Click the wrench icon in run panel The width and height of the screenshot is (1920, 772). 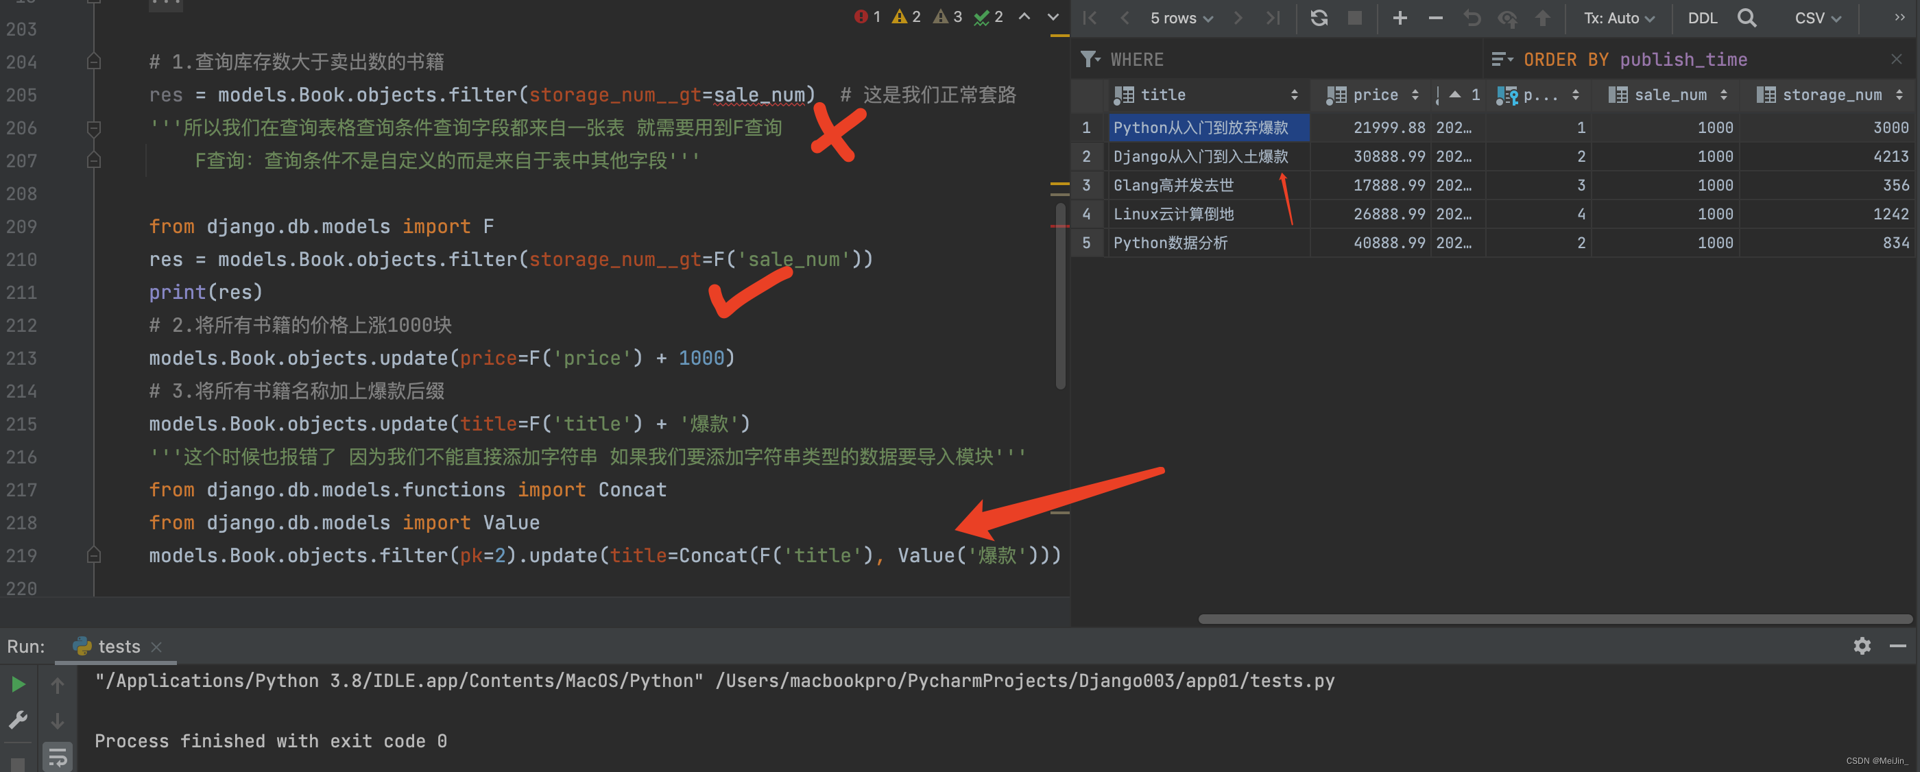(x=18, y=720)
